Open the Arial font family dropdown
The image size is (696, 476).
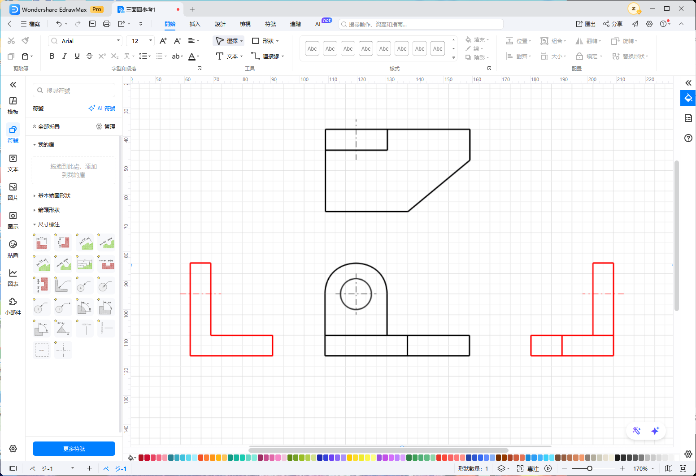(x=85, y=41)
